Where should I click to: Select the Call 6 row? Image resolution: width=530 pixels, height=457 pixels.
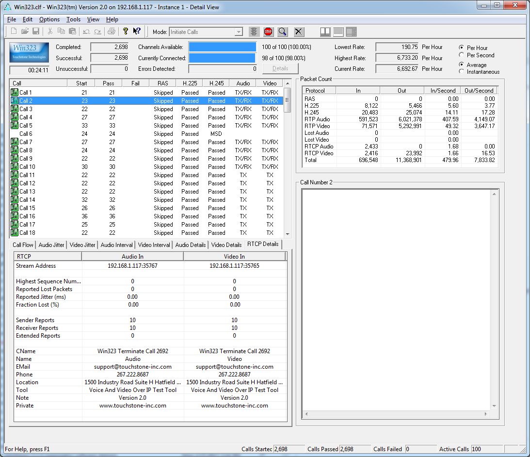146,133
